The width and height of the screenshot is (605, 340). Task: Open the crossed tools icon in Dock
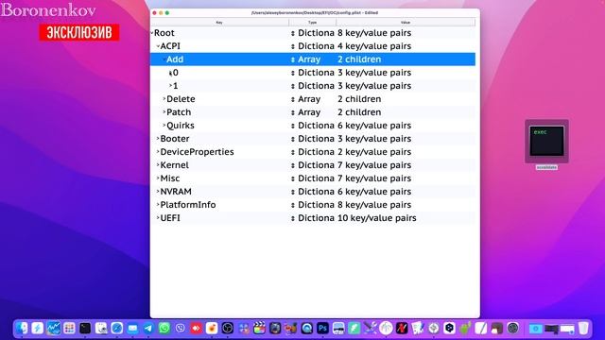tap(370, 328)
